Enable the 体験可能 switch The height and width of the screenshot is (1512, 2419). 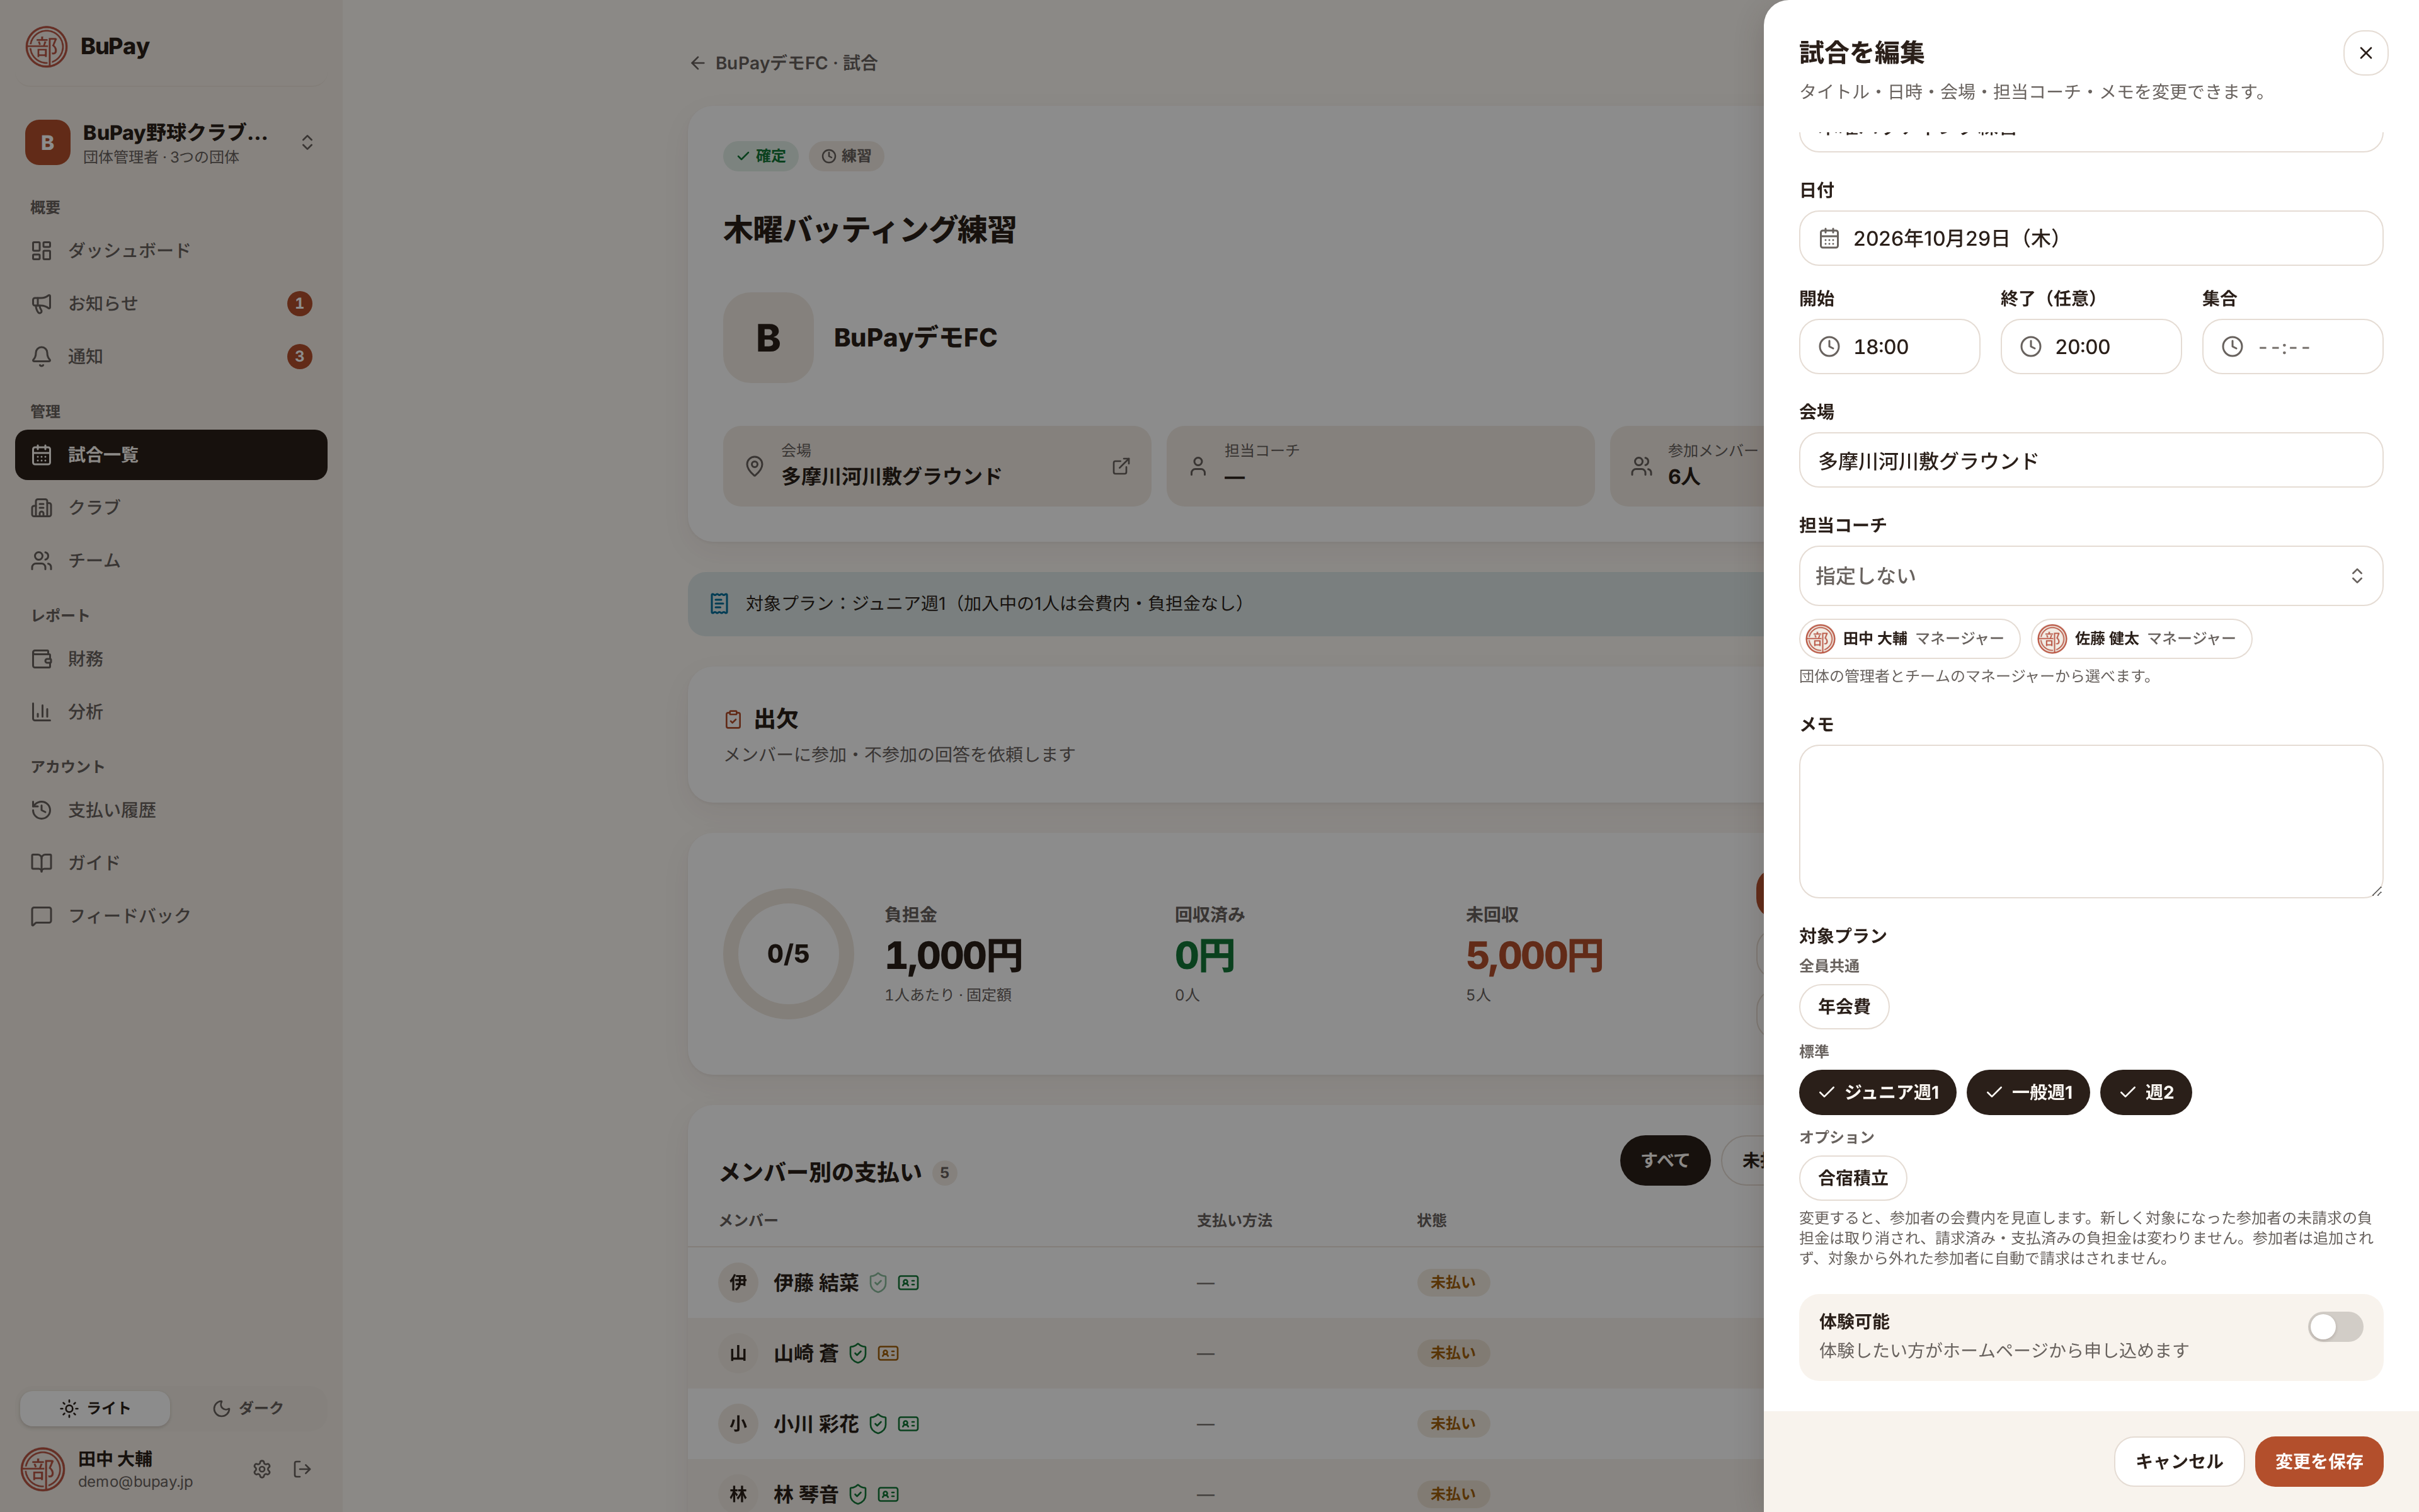(2335, 1327)
